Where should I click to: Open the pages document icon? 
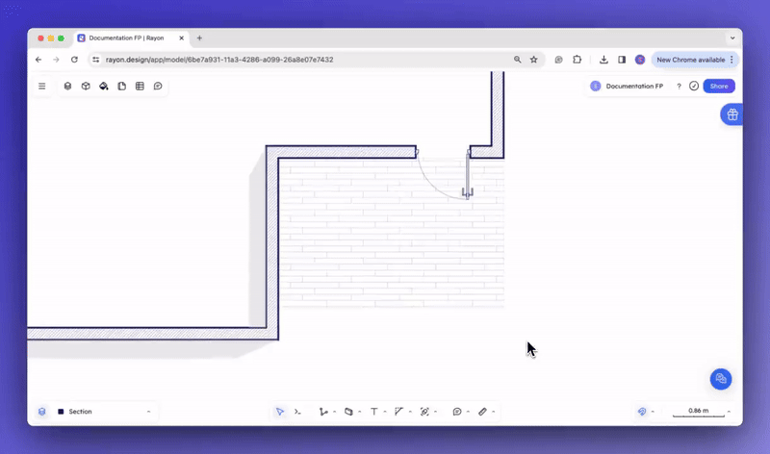coord(122,87)
